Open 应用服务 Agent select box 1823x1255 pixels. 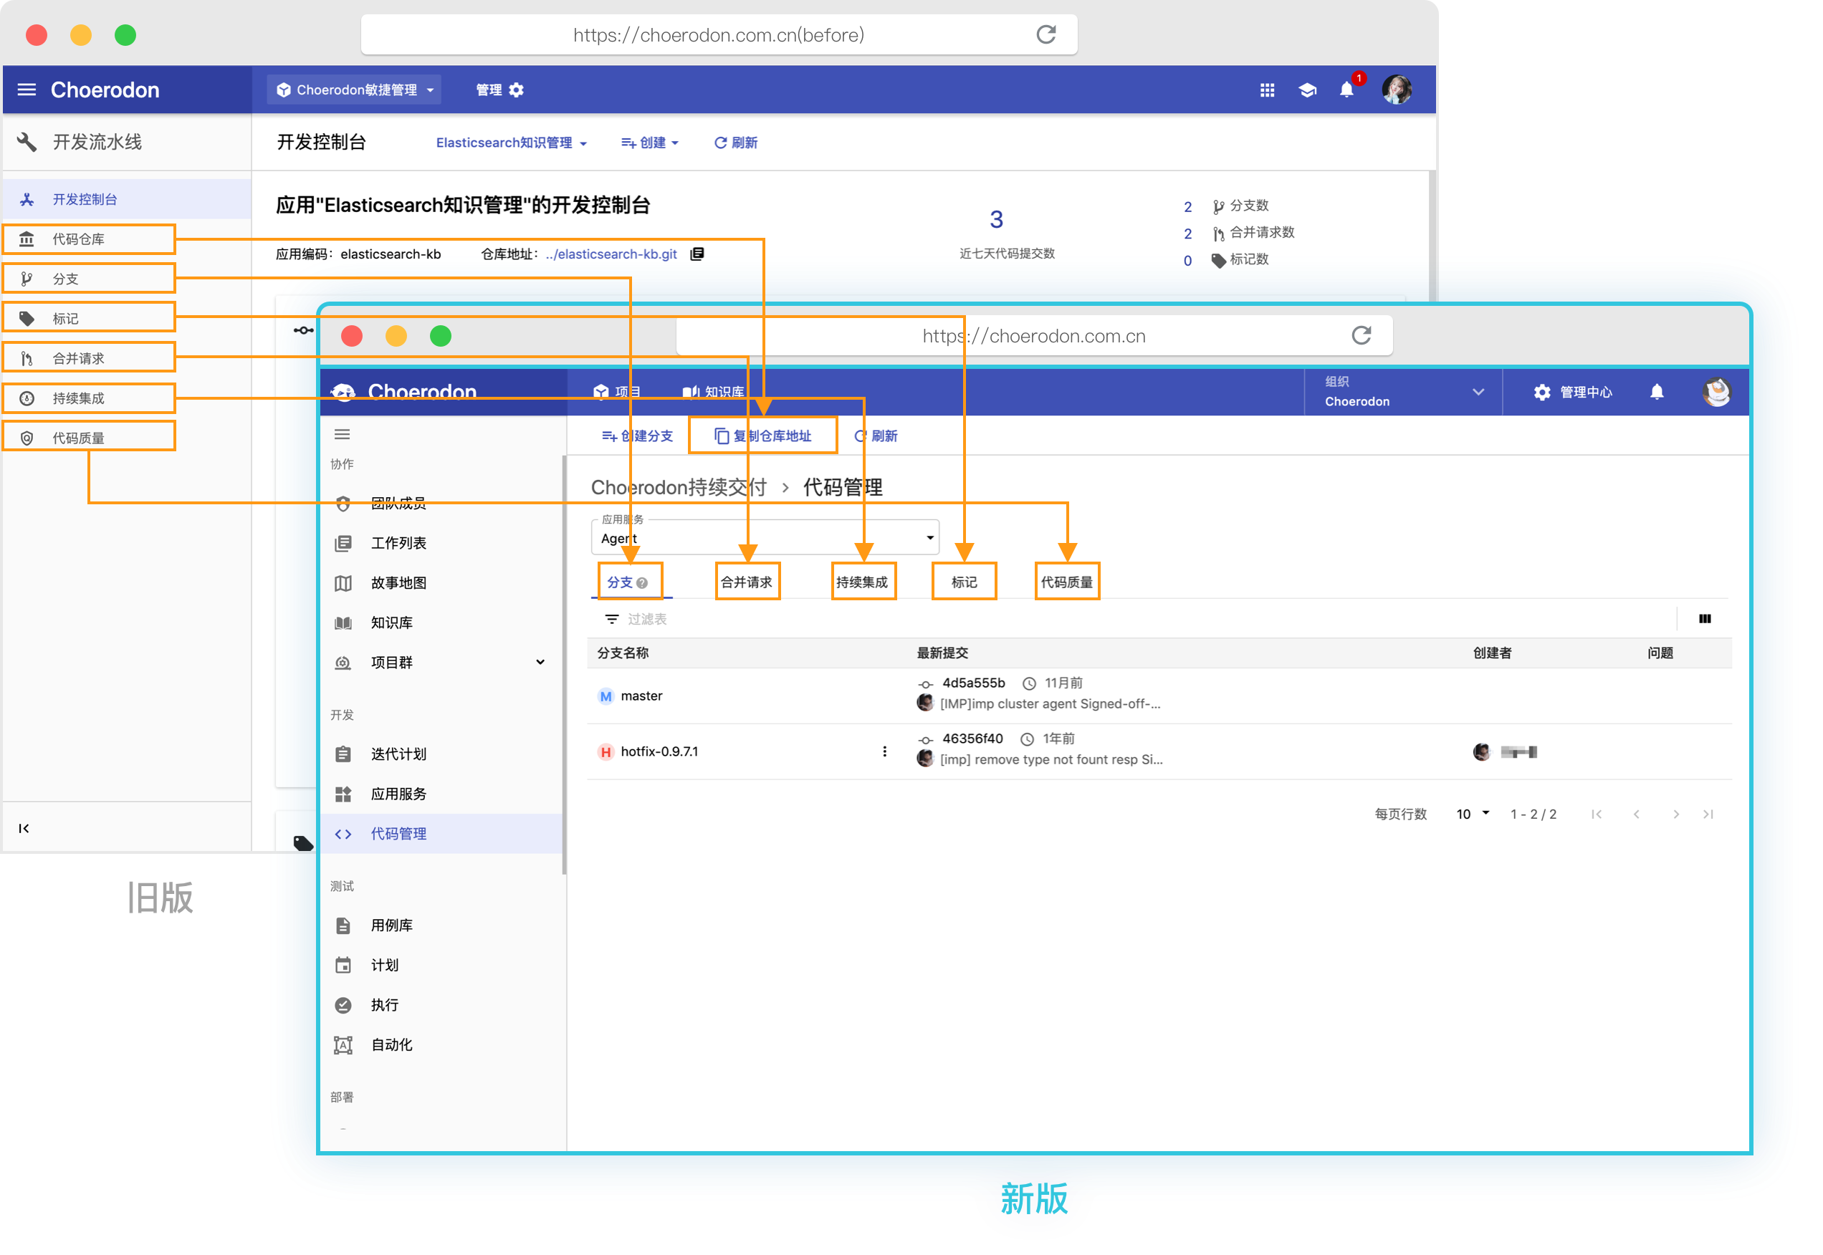(x=765, y=538)
